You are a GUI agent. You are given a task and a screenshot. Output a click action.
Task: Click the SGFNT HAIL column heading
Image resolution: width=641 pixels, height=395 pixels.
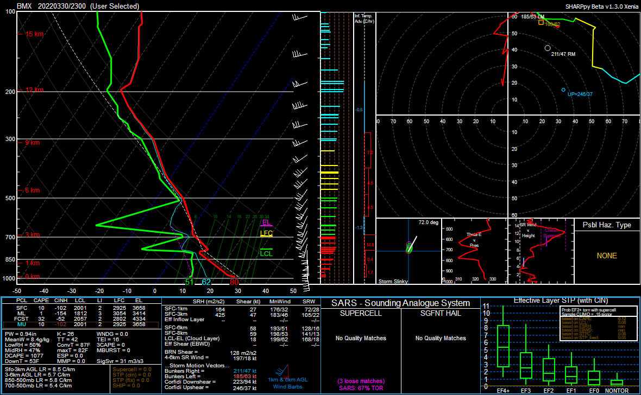[441, 313]
